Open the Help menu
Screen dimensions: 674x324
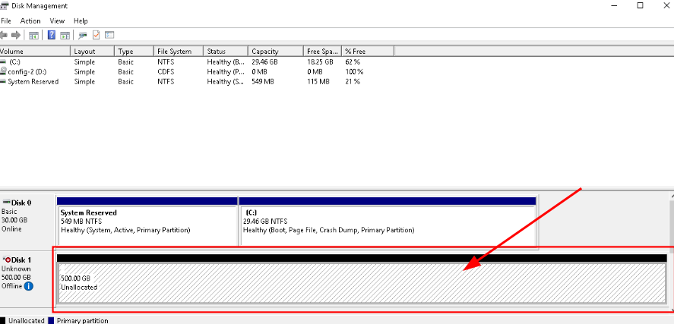click(81, 20)
